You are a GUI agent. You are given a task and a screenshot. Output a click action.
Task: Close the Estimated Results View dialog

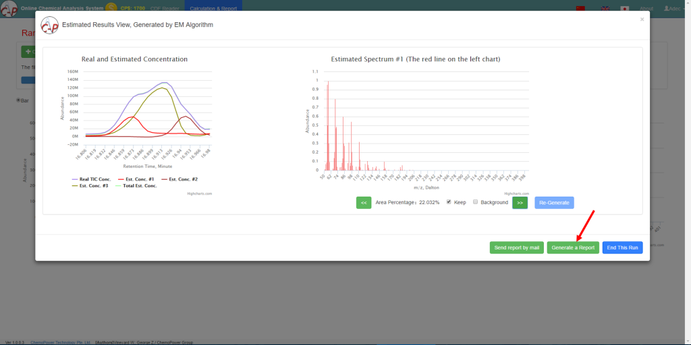click(x=642, y=20)
